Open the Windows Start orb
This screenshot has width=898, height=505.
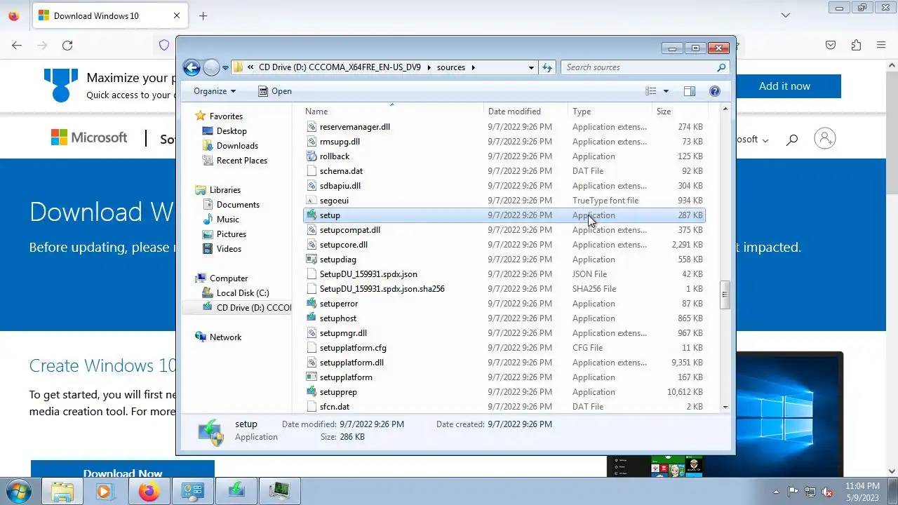[x=18, y=491]
